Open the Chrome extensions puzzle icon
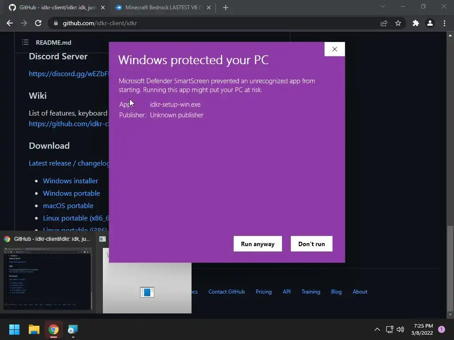Image resolution: width=454 pixels, height=340 pixels. click(416, 23)
